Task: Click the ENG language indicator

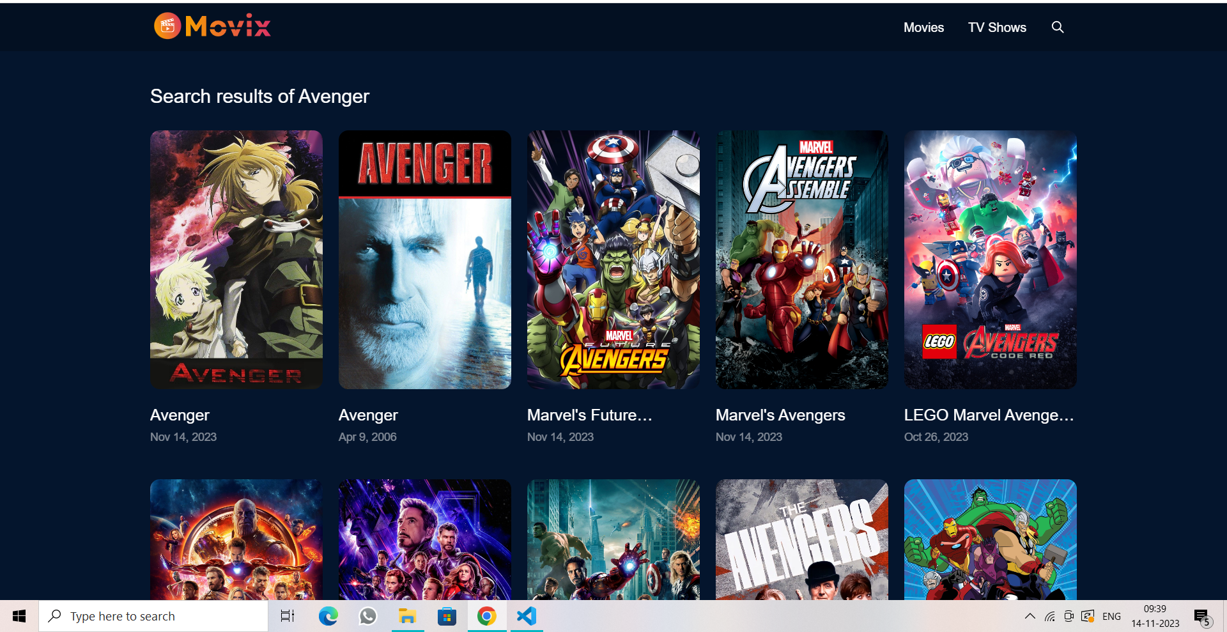Action: 1111,617
